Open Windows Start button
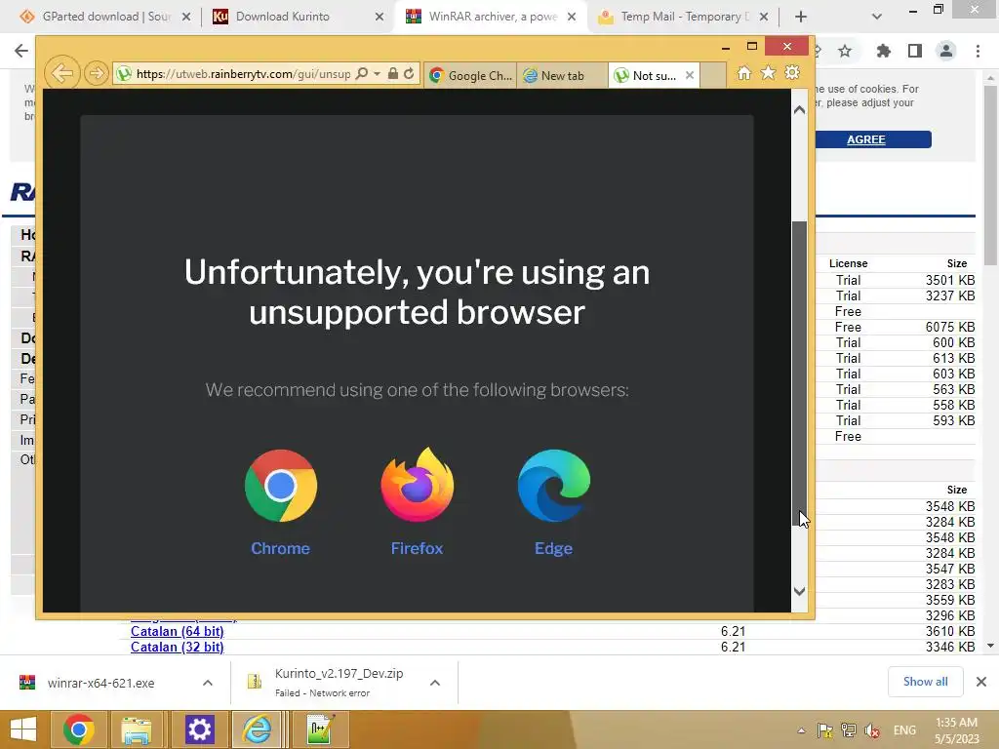This screenshot has width=999, height=749. coord(23,729)
